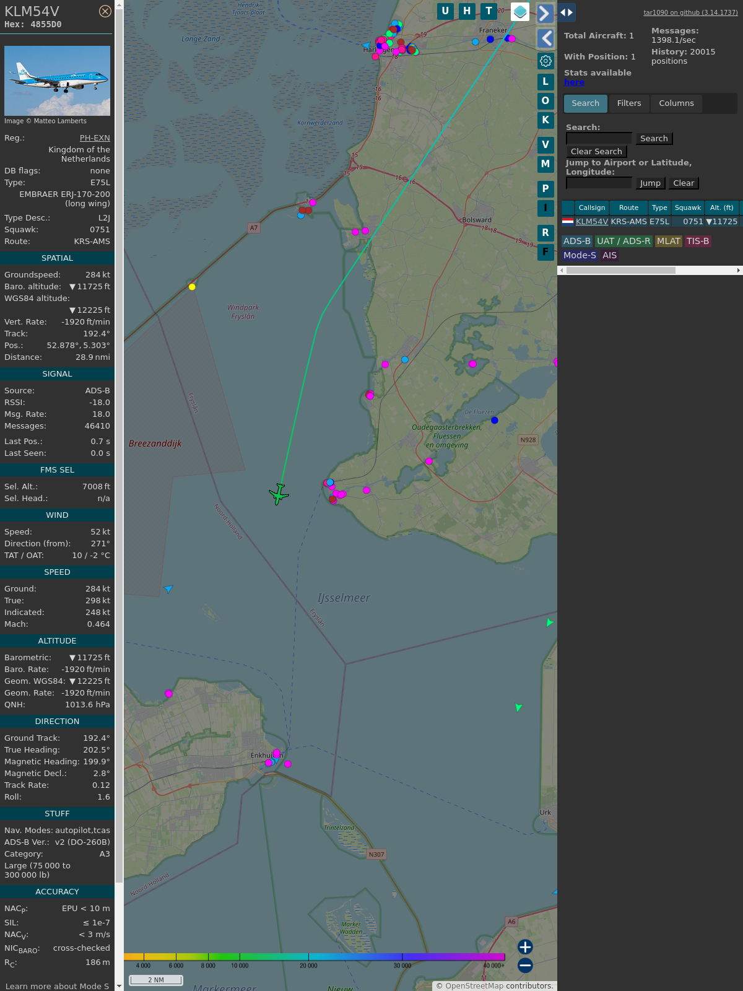The image size is (743, 991).
Task: Toggle the K map button
Action: pyautogui.click(x=545, y=120)
